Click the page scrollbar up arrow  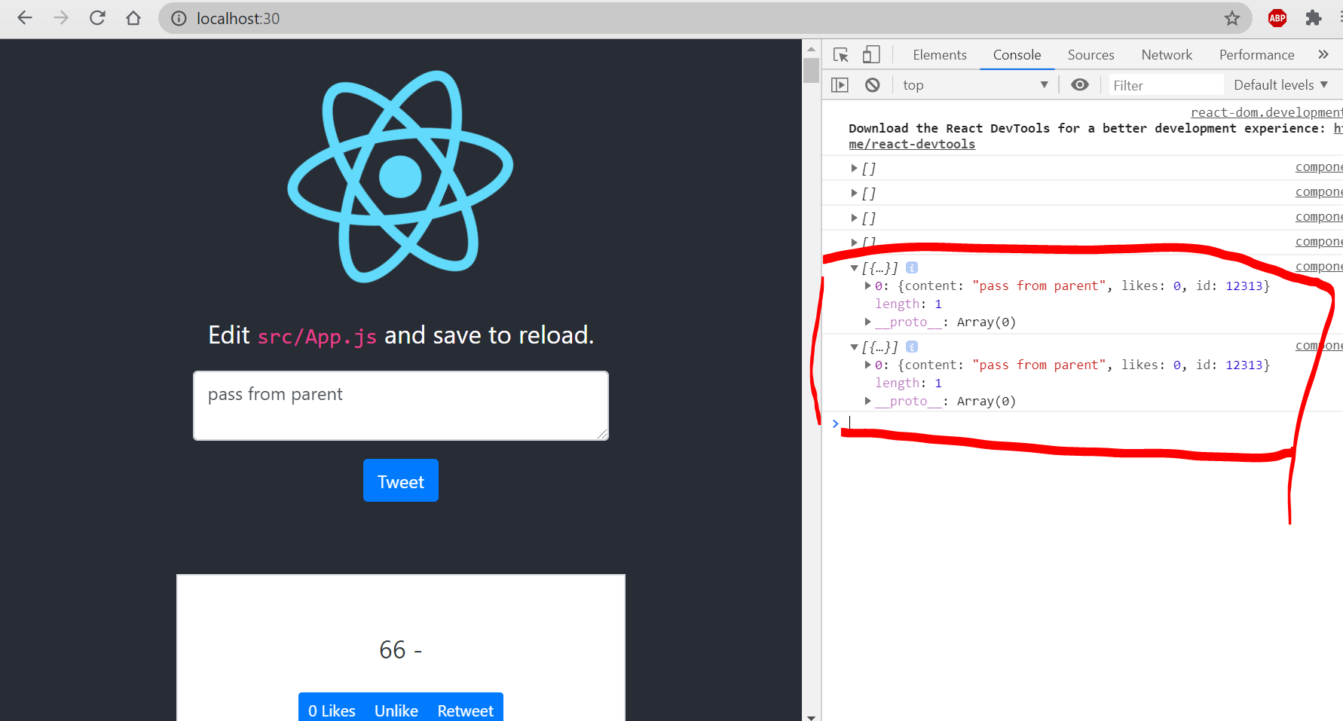pyautogui.click(x=811, y=48)
